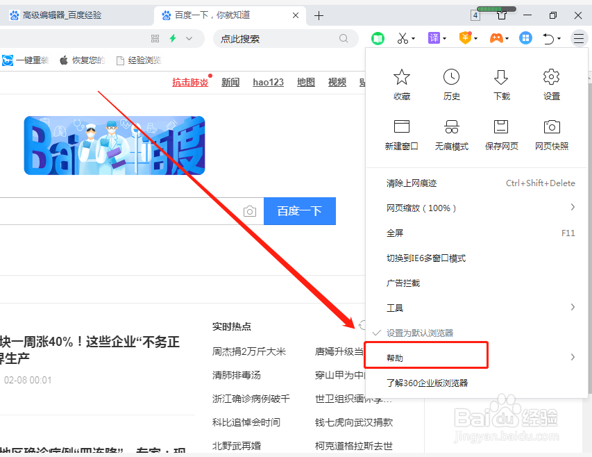Click the 网页快照 camera snapshot icon
The height and width of the screenshot is (457, 592).
(552, 126)
